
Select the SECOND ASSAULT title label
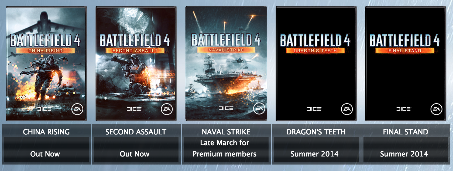tap(136, 132)
